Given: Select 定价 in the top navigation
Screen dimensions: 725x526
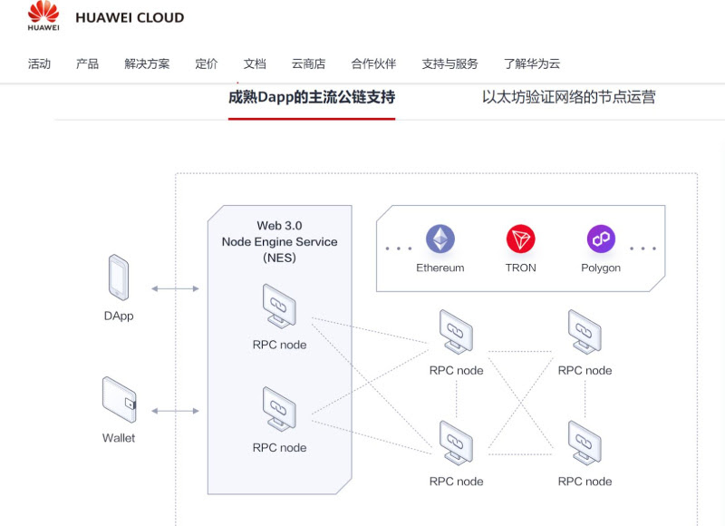Looking at the screenshot, I should (207, 63).
